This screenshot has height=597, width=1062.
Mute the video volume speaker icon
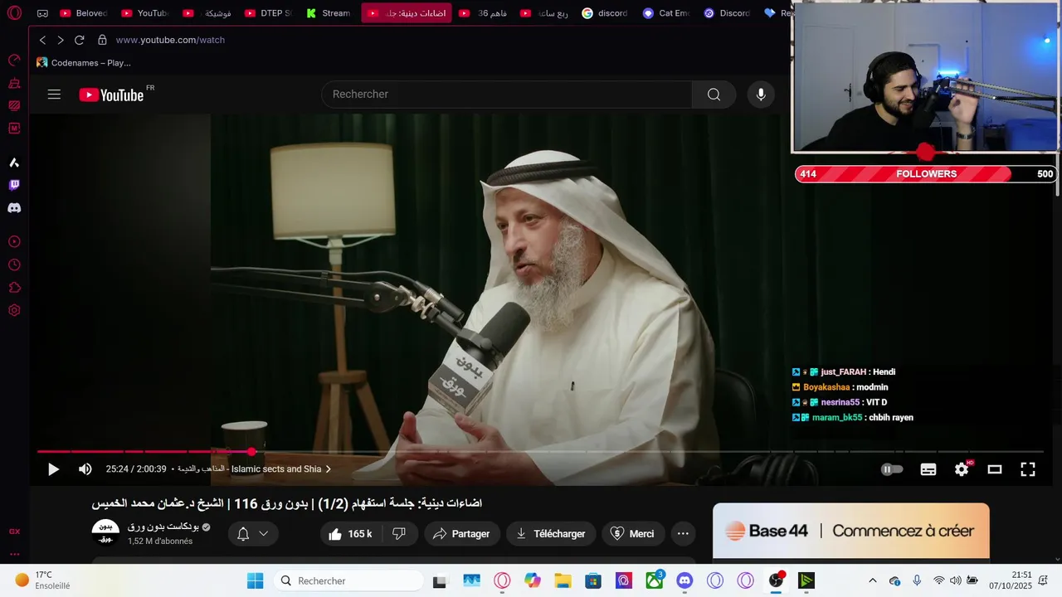[x=85, y=469]
